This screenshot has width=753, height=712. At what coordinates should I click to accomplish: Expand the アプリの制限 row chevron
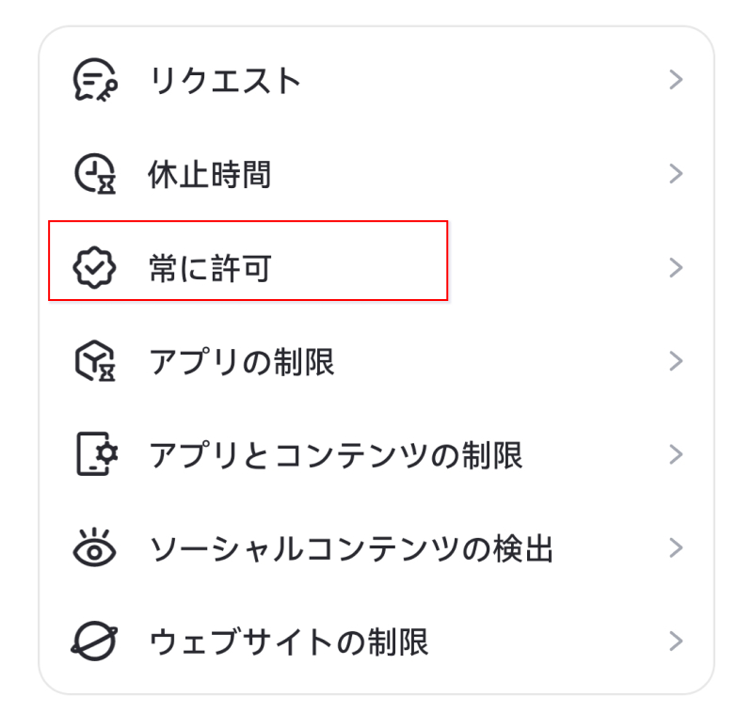point(676,360)
